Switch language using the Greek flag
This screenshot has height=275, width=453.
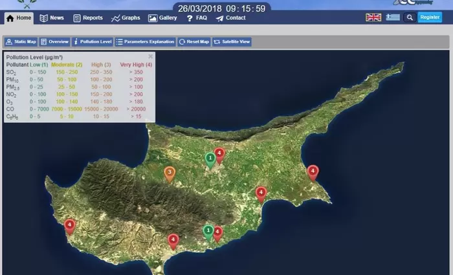(x=393, y=17)
